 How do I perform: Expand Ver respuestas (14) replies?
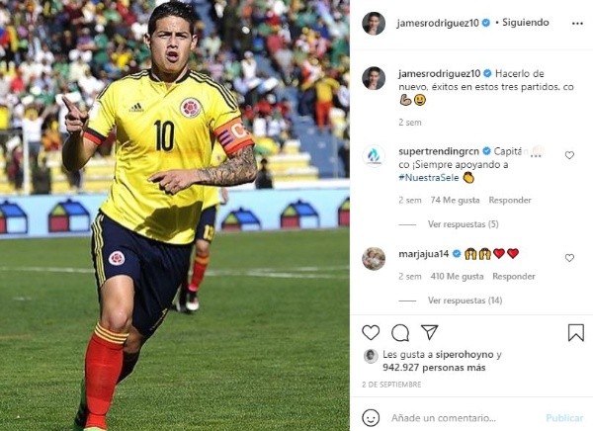click(x=465, y=301)
